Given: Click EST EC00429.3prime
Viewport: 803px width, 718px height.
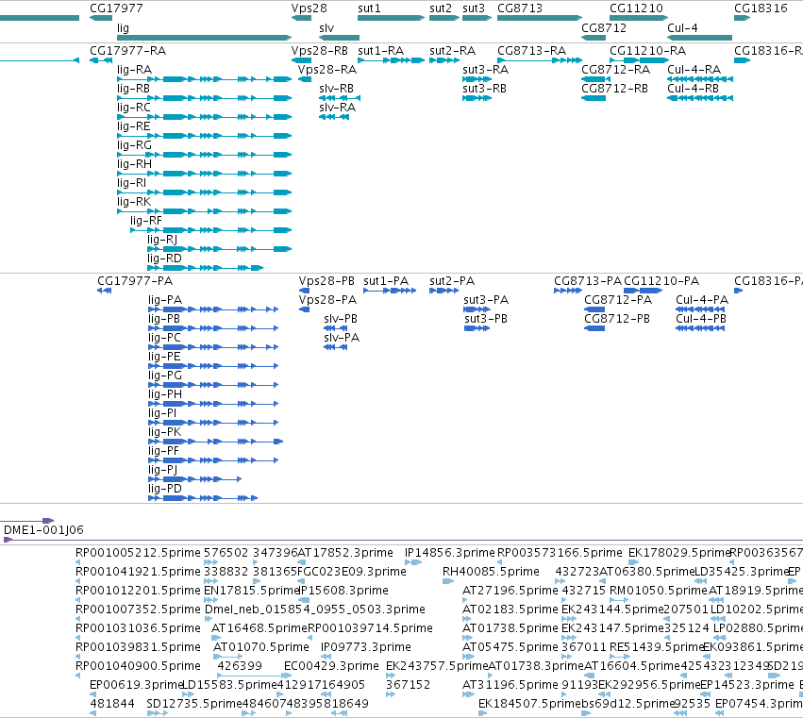Looking at the screenshot, I should tap(331, 666).
